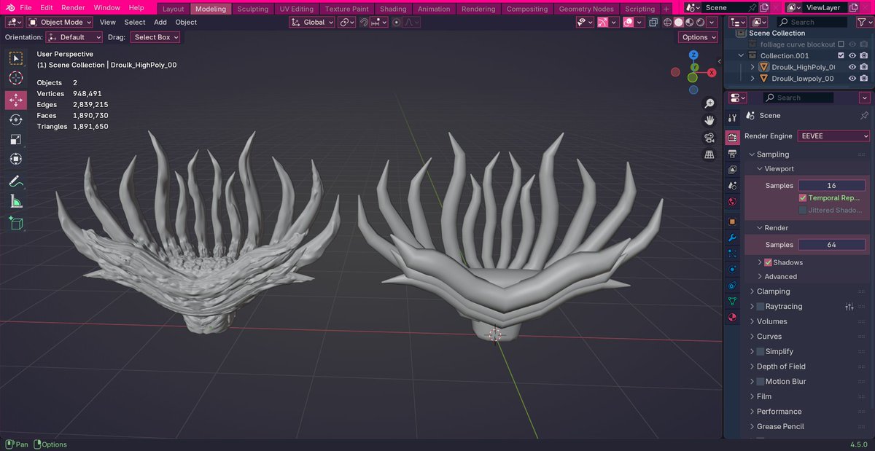Click the Z axis gizmo ball
Screen dimensions: 875x451
click(x=693, y=55)
